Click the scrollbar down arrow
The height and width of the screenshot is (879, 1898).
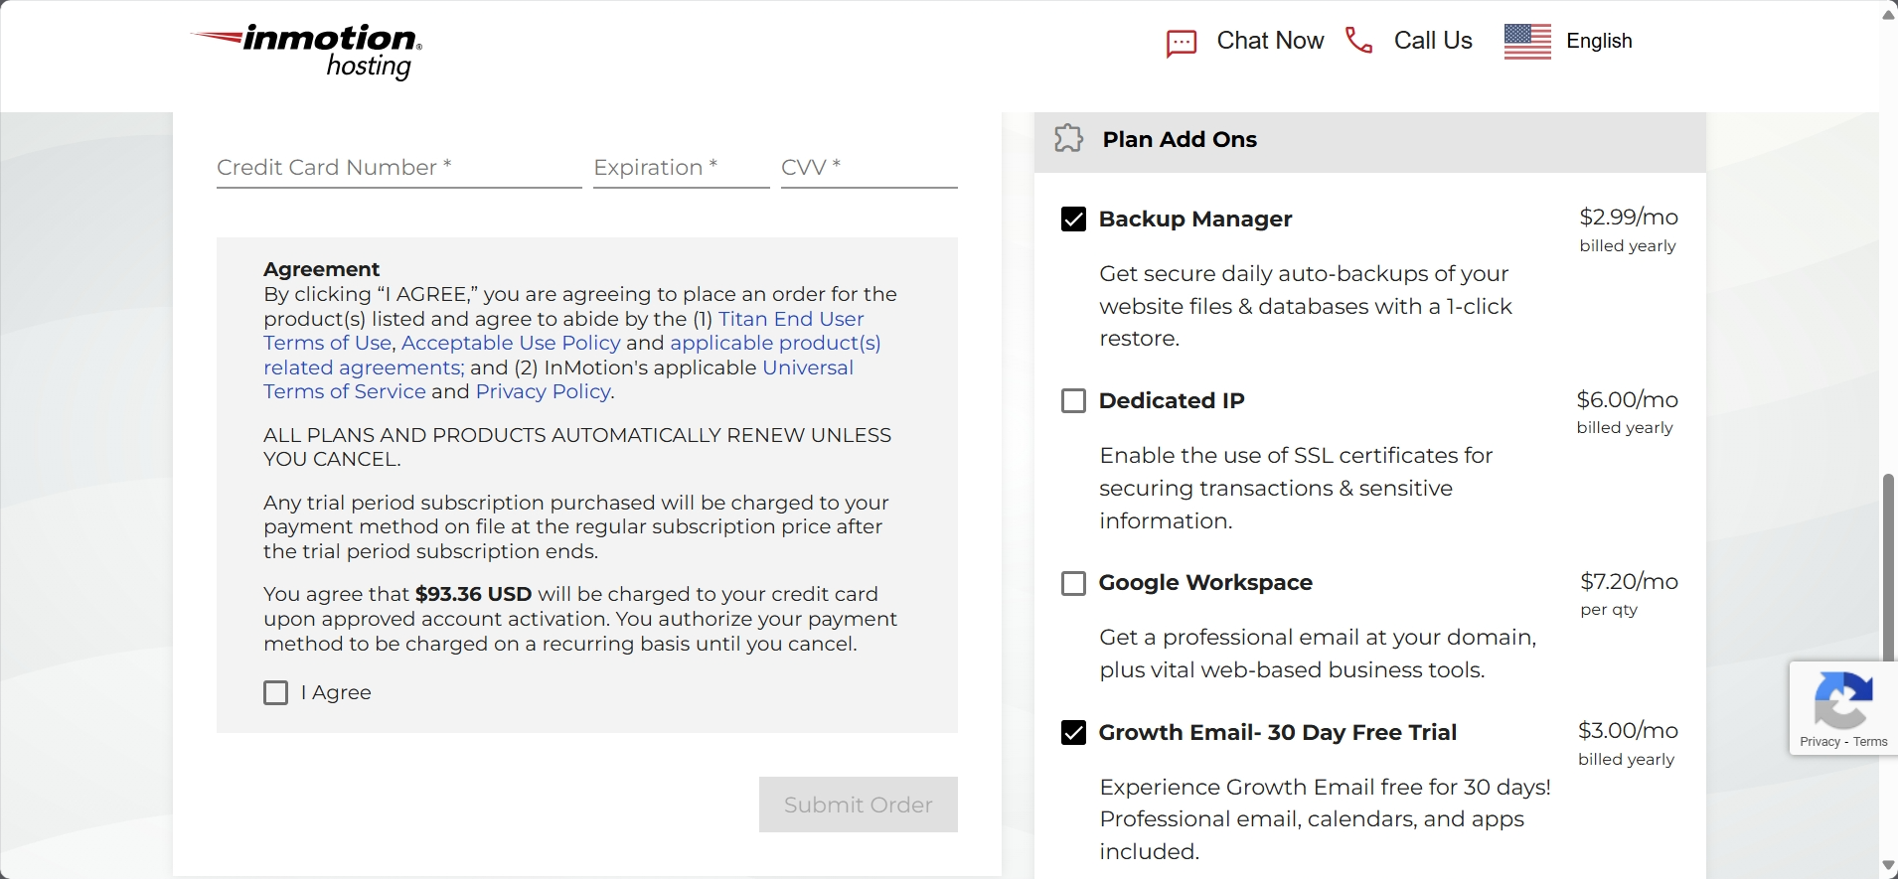1888,866
